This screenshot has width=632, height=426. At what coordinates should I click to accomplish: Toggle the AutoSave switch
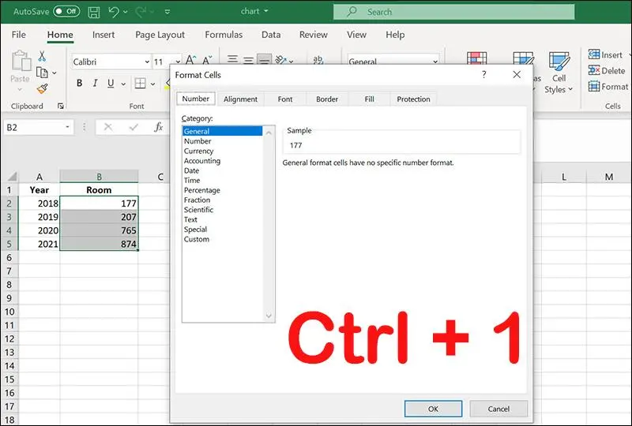[x=66, y=11]
